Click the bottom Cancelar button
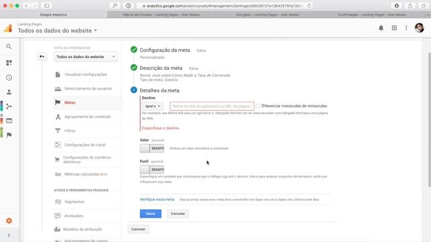The image size is (431, 242). pos(138,229)
